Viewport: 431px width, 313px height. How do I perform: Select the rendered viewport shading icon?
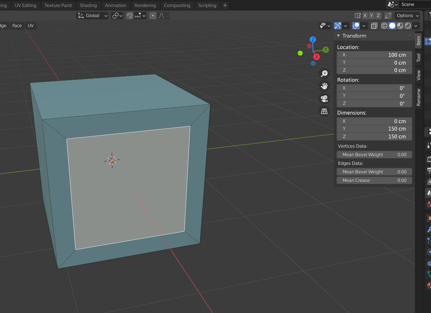pyautogui.click(x=408, y=26)
